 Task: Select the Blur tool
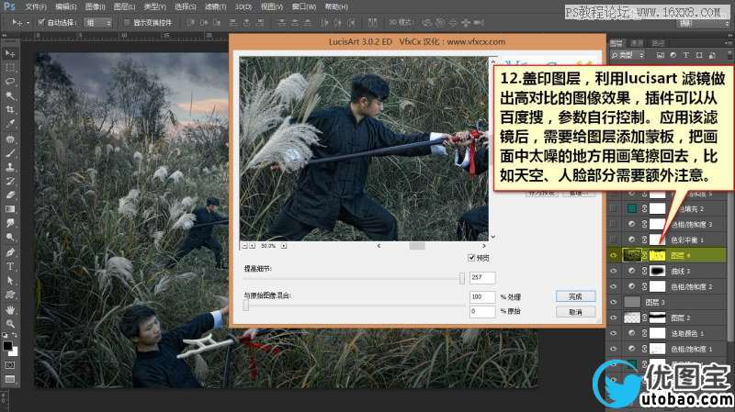[10, 223]
